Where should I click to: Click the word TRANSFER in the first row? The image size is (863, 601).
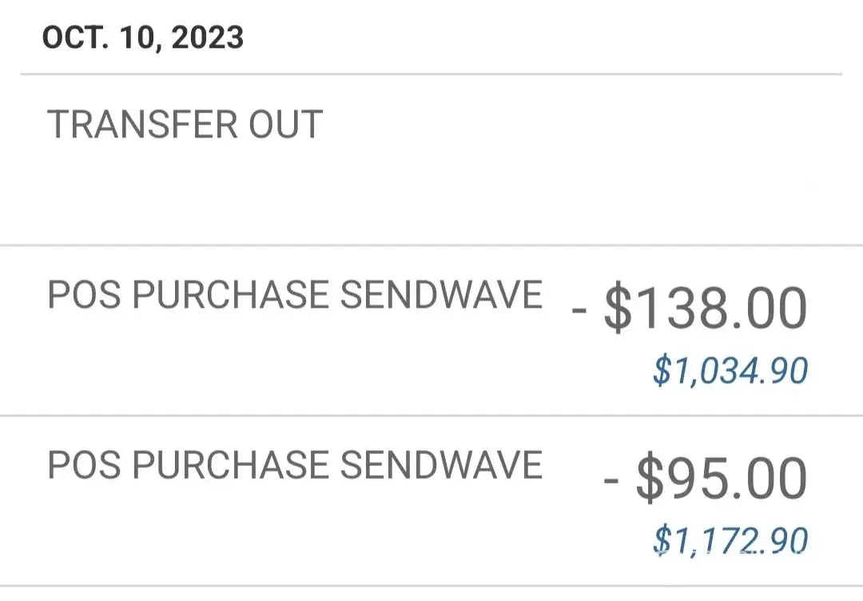142,125
